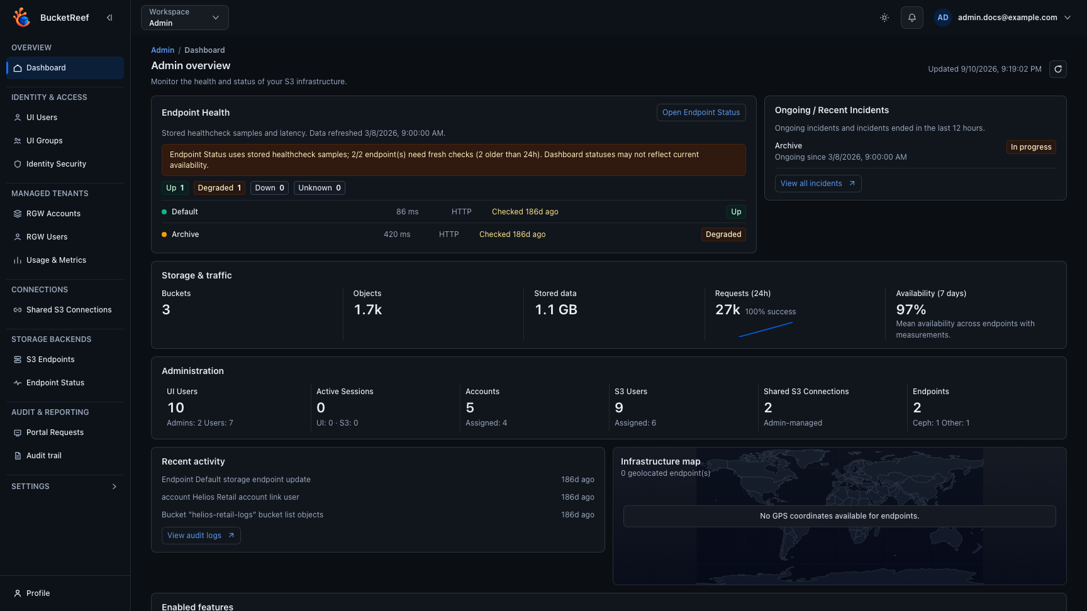The image size is (1087, 611).
Task: Click the S3 Users count 9
Action: 619,408
